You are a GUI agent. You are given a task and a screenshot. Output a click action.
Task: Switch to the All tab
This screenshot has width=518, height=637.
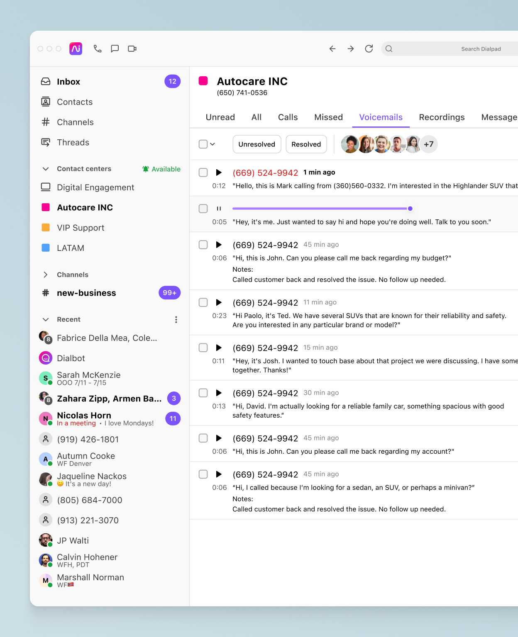tap(257, 117)
